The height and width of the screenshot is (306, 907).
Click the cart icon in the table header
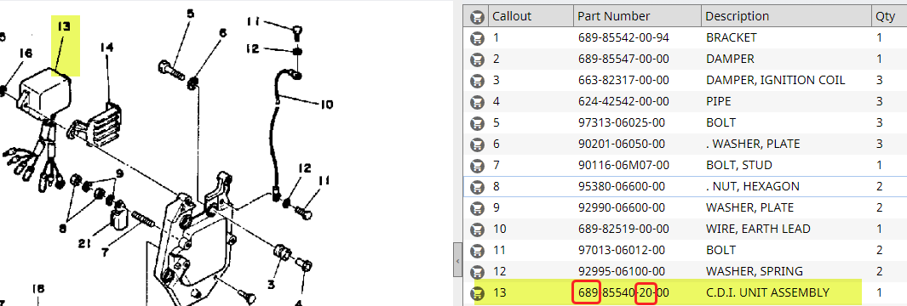pyautogui.click(x=477, y=16)
